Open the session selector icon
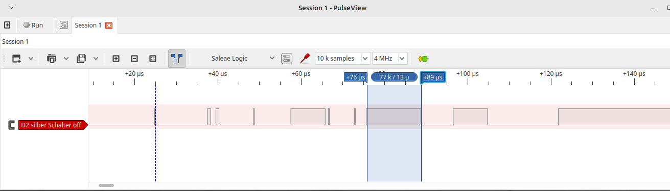The image size is (670, 191). [x=64, y=25]
